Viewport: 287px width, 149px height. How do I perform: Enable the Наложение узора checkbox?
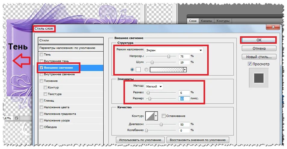pos(41,121)
